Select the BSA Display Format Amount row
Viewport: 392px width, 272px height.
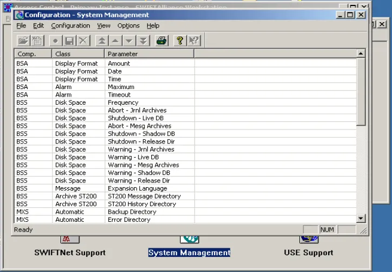point(119,63)
